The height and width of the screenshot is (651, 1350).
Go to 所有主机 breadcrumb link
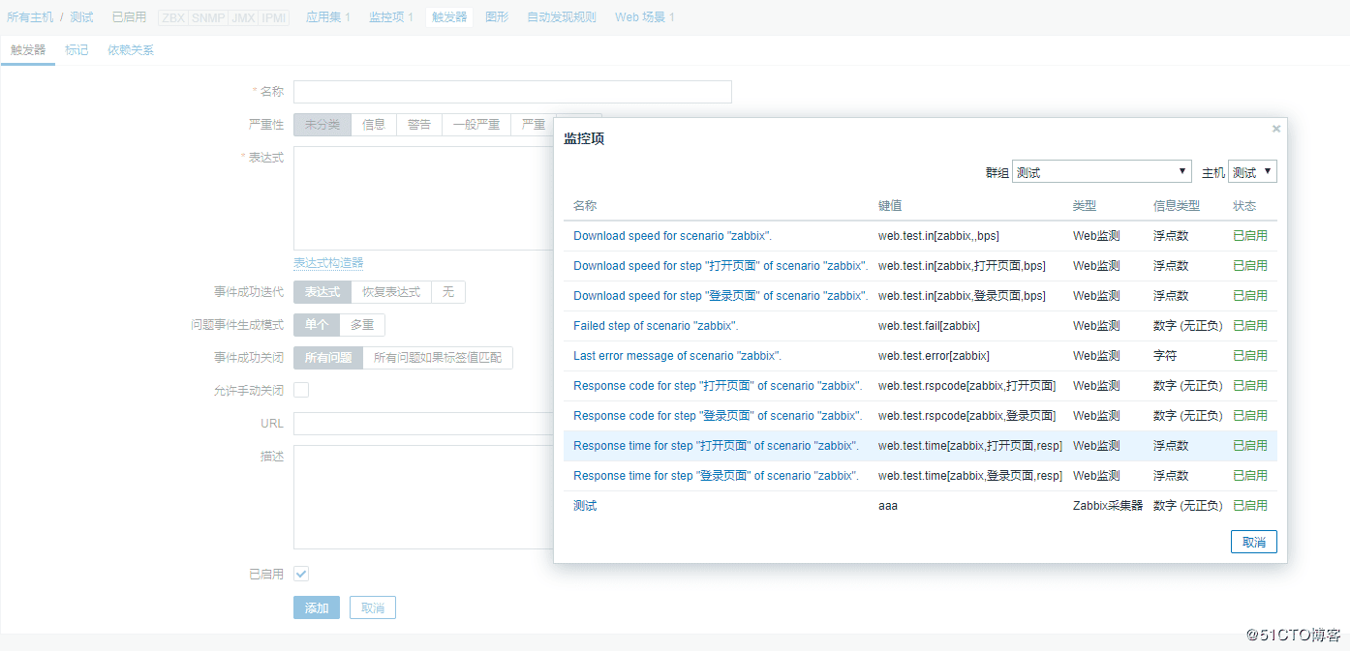tap(30, 17)
